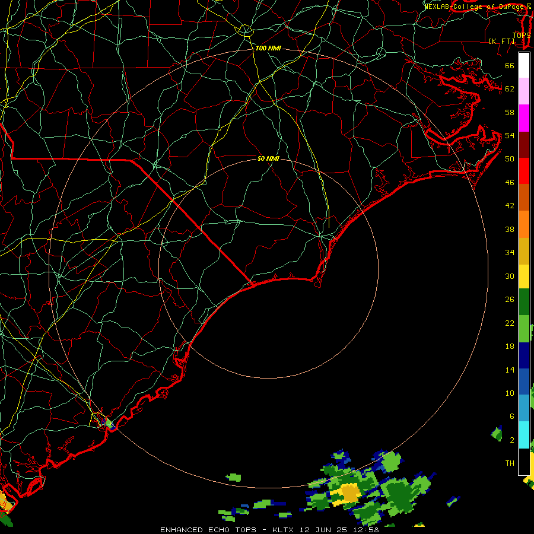Click the orange 42 kft legend swatch
534x534 pixels.
[x=524, y=224]
